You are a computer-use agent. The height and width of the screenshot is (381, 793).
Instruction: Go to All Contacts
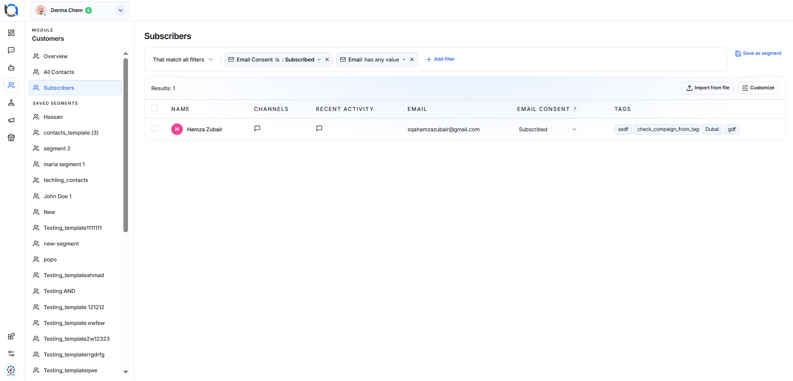tap(75, 72)
